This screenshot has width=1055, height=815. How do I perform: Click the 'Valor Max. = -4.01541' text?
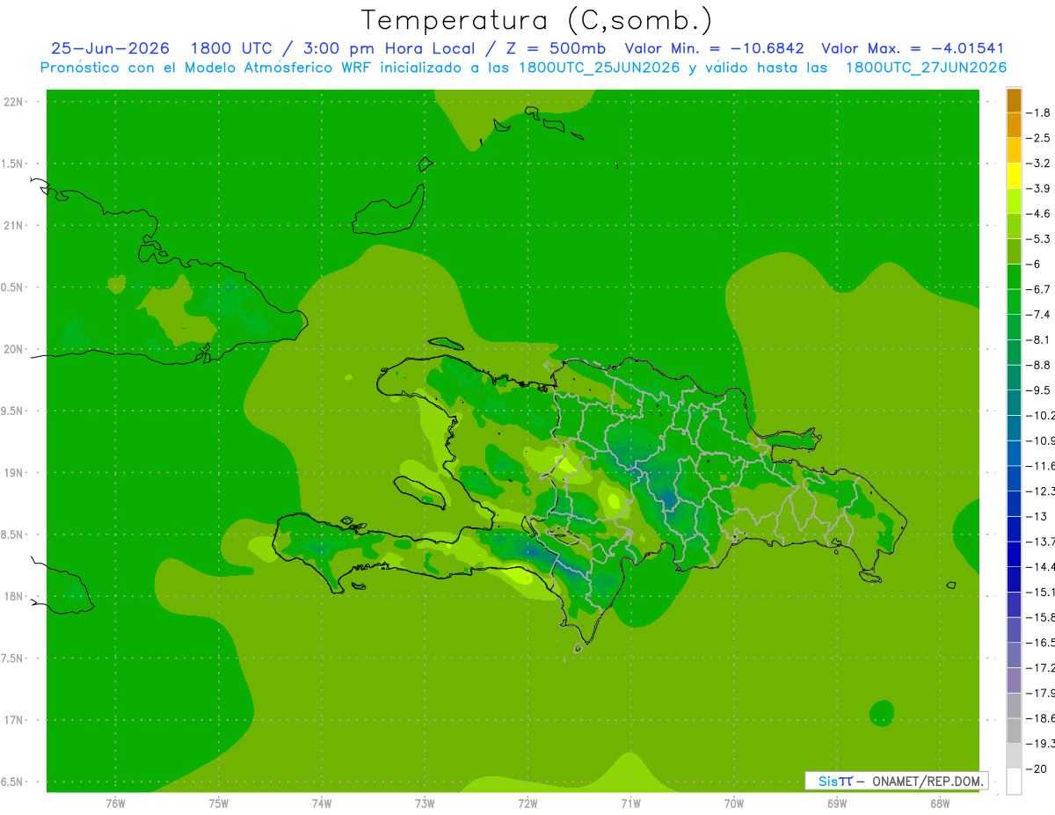click(913, 49)
